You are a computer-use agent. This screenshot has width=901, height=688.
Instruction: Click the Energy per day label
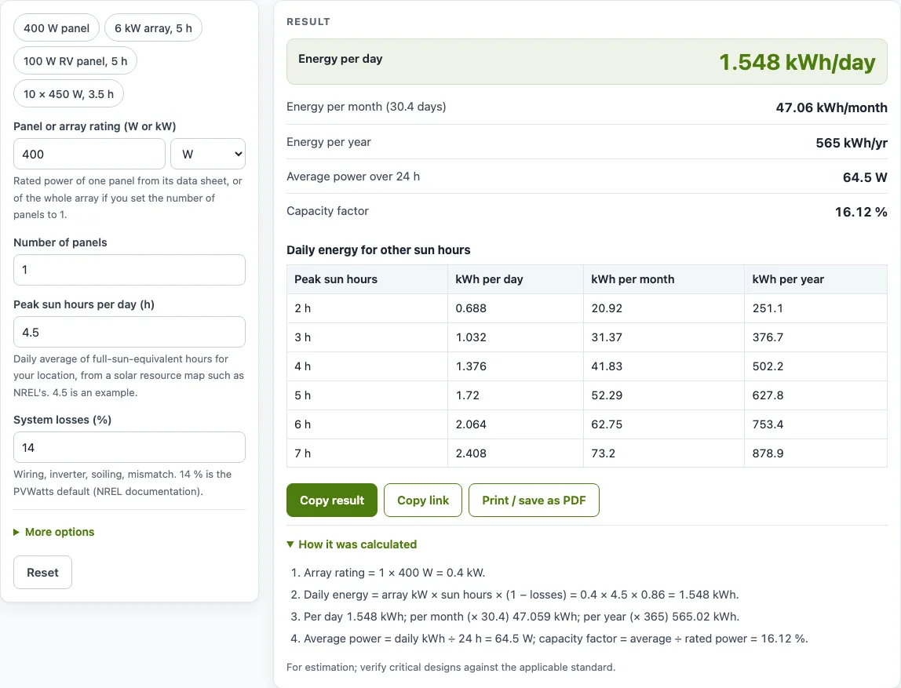340,59
